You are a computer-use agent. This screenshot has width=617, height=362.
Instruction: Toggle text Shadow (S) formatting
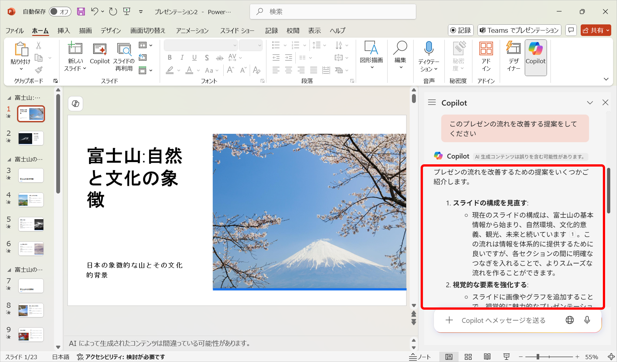(x=207, y=57)
